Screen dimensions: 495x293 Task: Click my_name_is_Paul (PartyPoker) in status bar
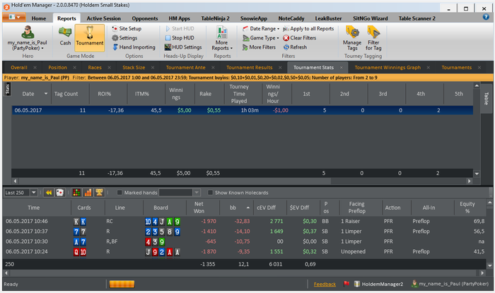click(450, 284)
